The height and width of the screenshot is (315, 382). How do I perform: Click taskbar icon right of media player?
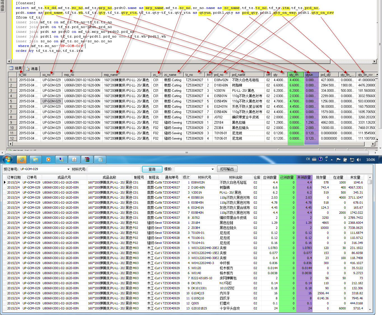coord(61,159)
